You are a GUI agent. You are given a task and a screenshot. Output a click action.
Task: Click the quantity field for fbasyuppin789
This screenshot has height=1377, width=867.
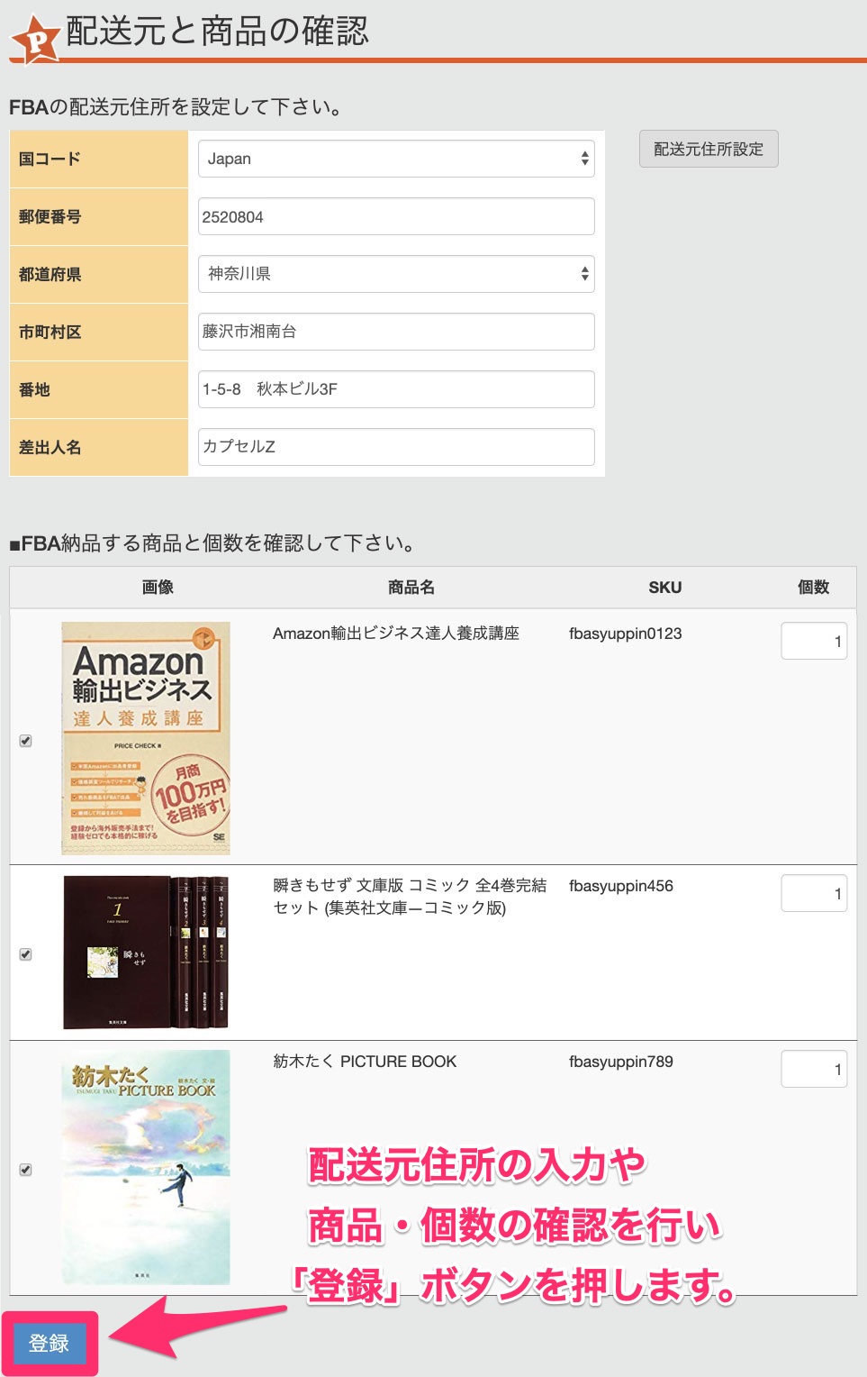pos(814,1070)
